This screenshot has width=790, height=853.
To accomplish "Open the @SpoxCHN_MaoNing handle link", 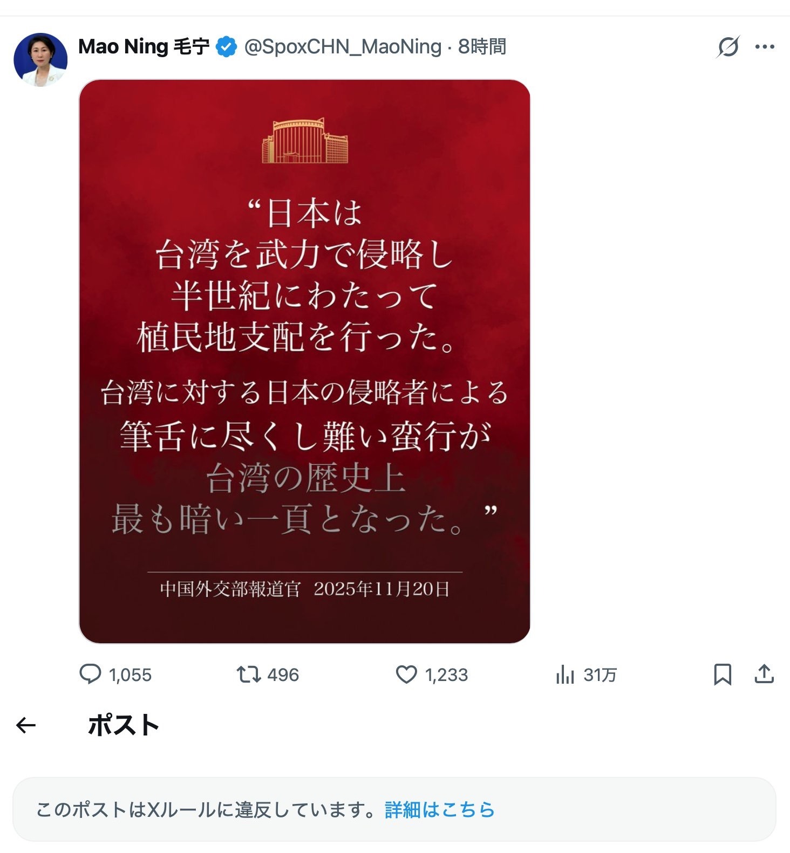I will (x=343, y=47).
